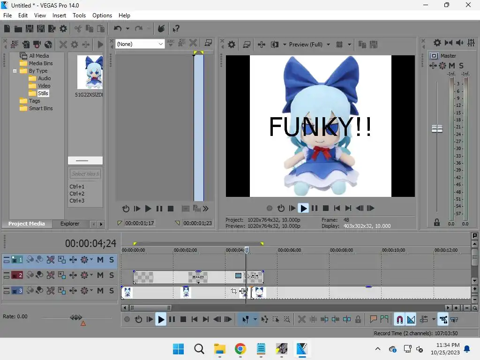Stop playback in video preview transport
This screenshot has width=480, height=360.
pyautogui.click(x=326, y=208)
